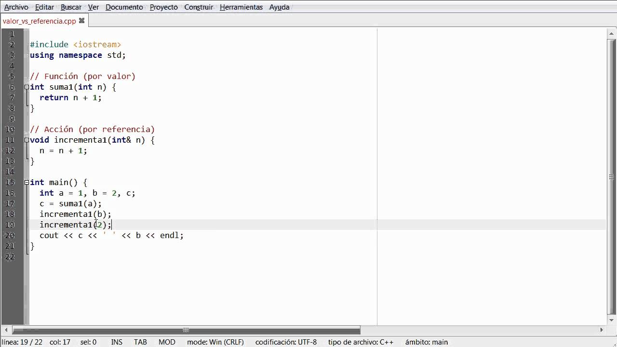Click status bar 'mode: Win (CRLF)'
617x347 pixels.
pos(215,342)
